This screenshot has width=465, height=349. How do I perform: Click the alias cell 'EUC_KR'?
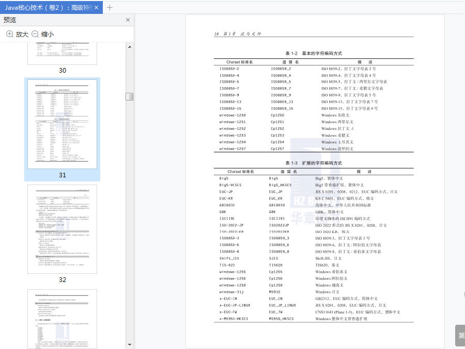click(275, 198)
